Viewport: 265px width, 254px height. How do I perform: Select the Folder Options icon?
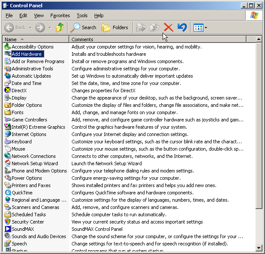tap(7, 105)
